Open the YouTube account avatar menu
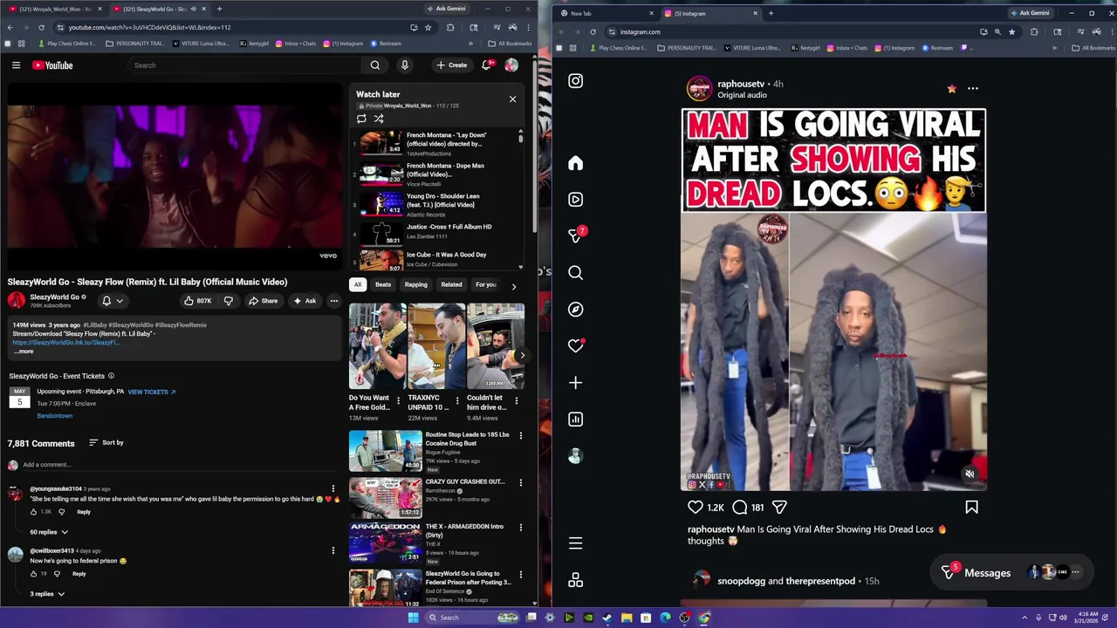Image resolution: width=1117 pixels, height=628 pixels. coord(511,65)
